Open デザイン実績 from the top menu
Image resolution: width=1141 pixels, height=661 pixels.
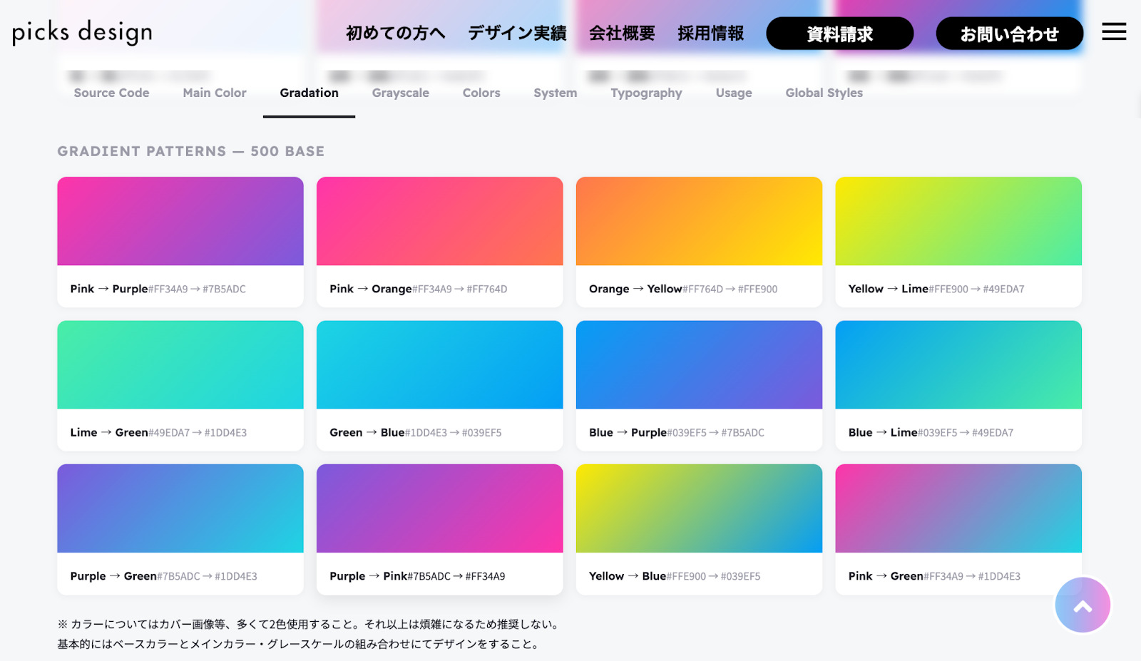tap(516, 33)
